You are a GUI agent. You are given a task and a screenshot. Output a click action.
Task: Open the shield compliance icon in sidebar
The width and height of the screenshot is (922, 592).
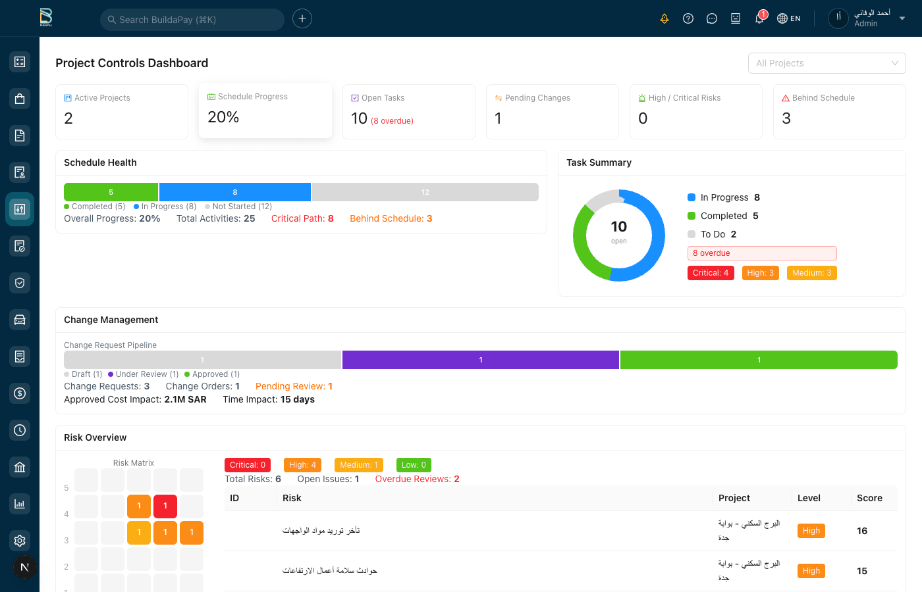pyautogui.click(x=19, y=282)
